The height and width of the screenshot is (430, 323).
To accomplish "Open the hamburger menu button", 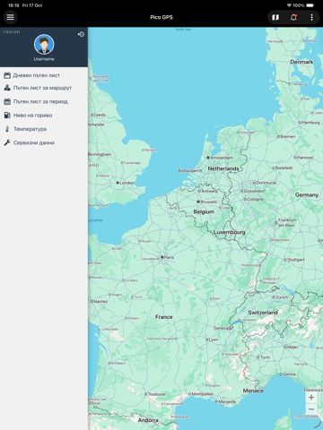I will 11,17.
